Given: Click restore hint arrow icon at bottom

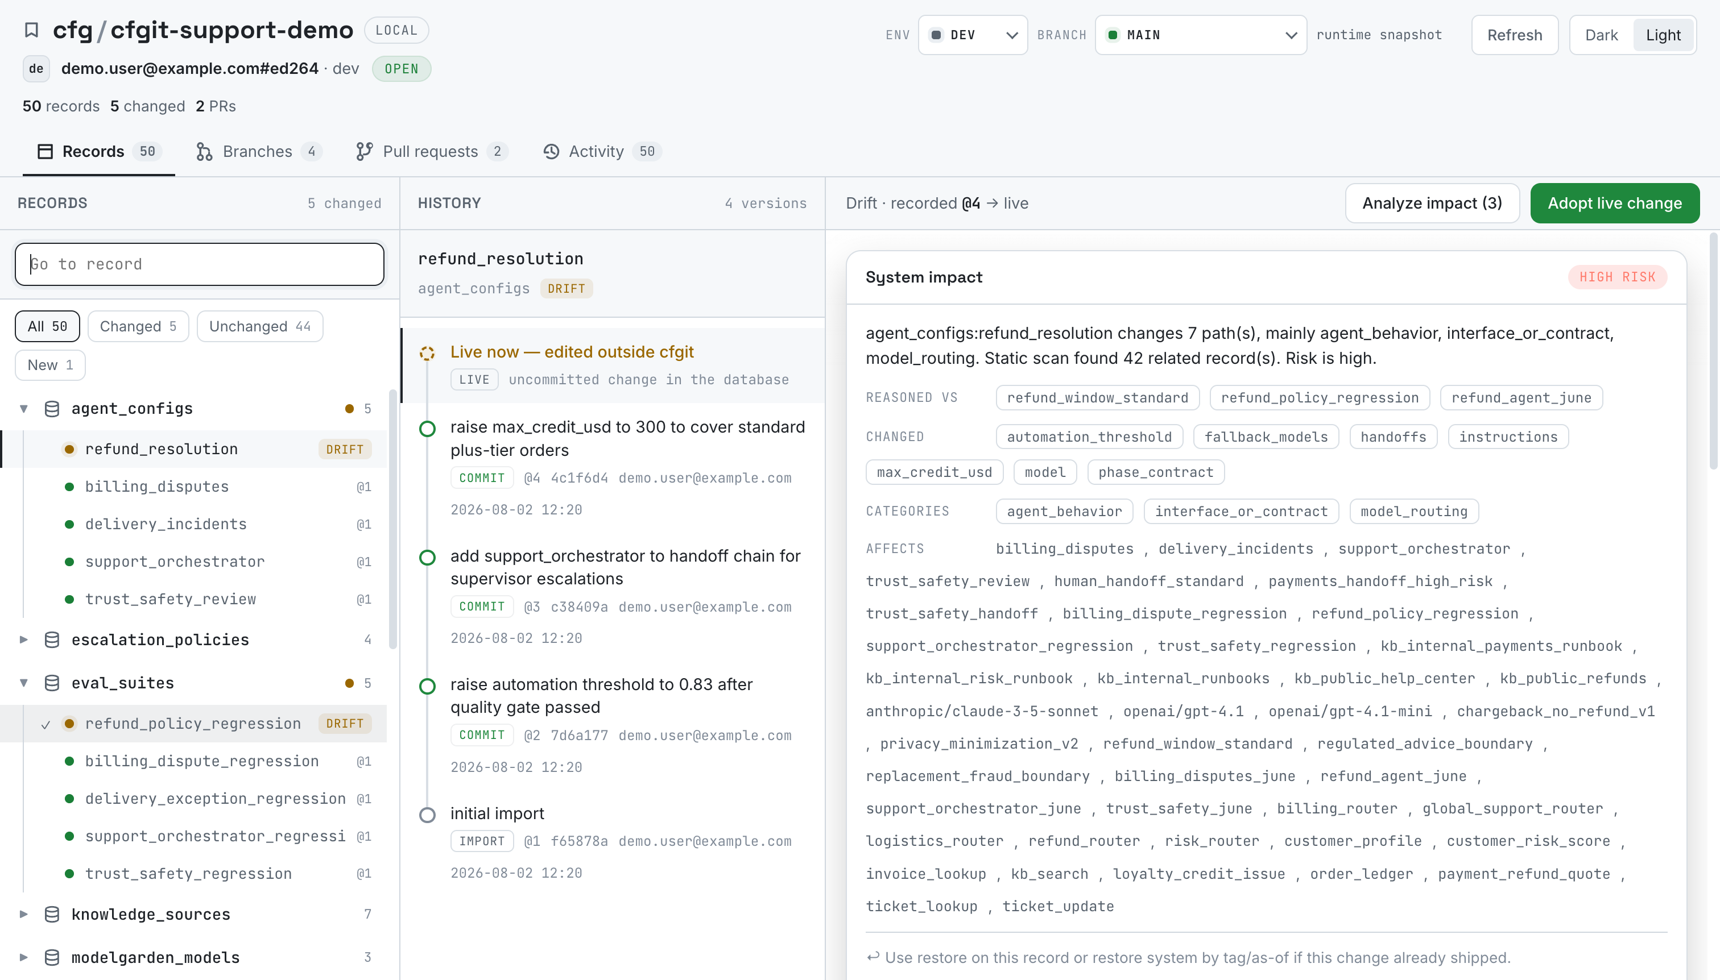Looking at the screenshot, I should (x=873, y=957).
